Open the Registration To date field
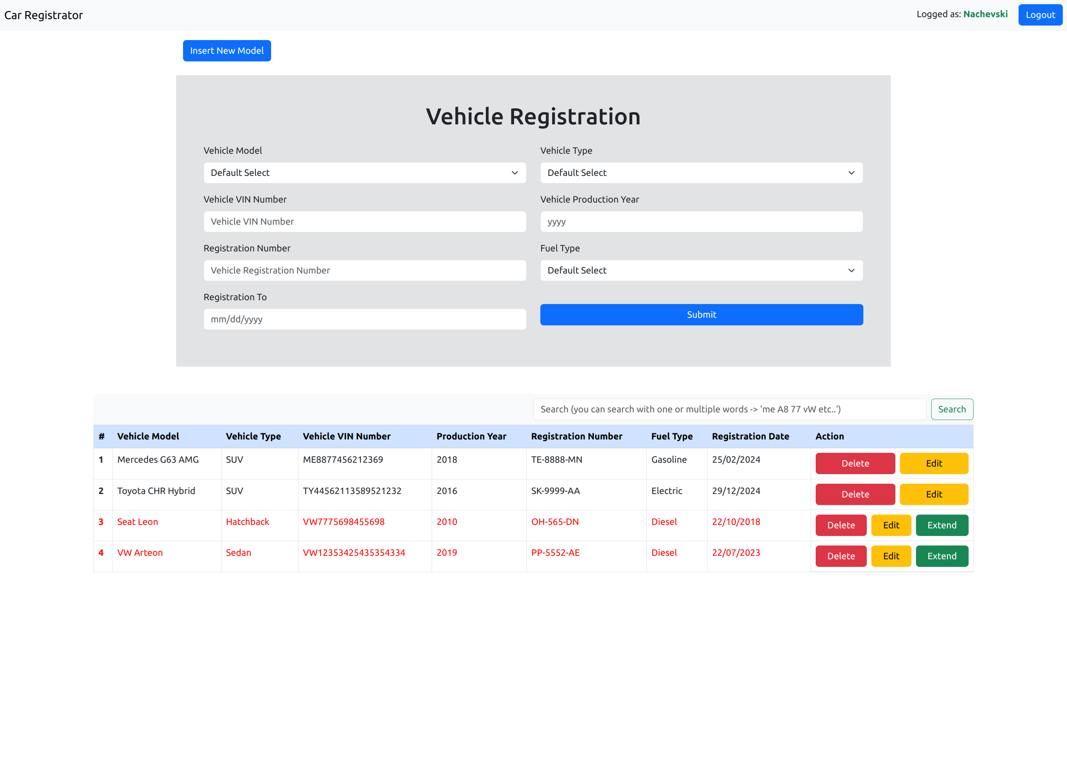This screenshot has height=774, width=1067. [365, 319]
